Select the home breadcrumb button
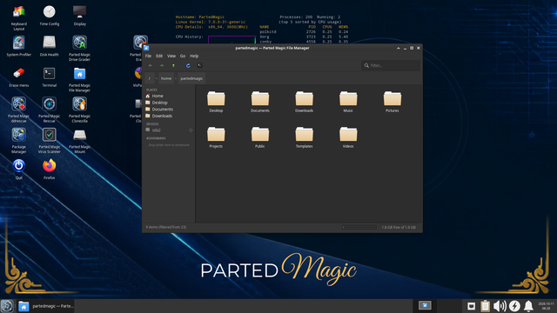Image resolution: width=557 pixels, height=313 pixels. tap(166, 78)
